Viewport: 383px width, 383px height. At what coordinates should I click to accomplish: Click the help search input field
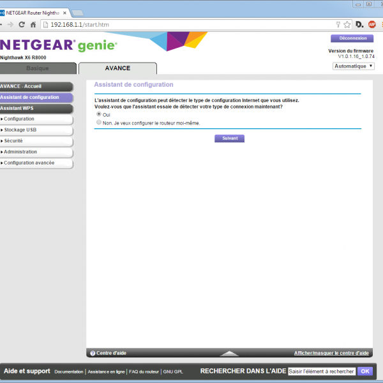pos(321,371)
